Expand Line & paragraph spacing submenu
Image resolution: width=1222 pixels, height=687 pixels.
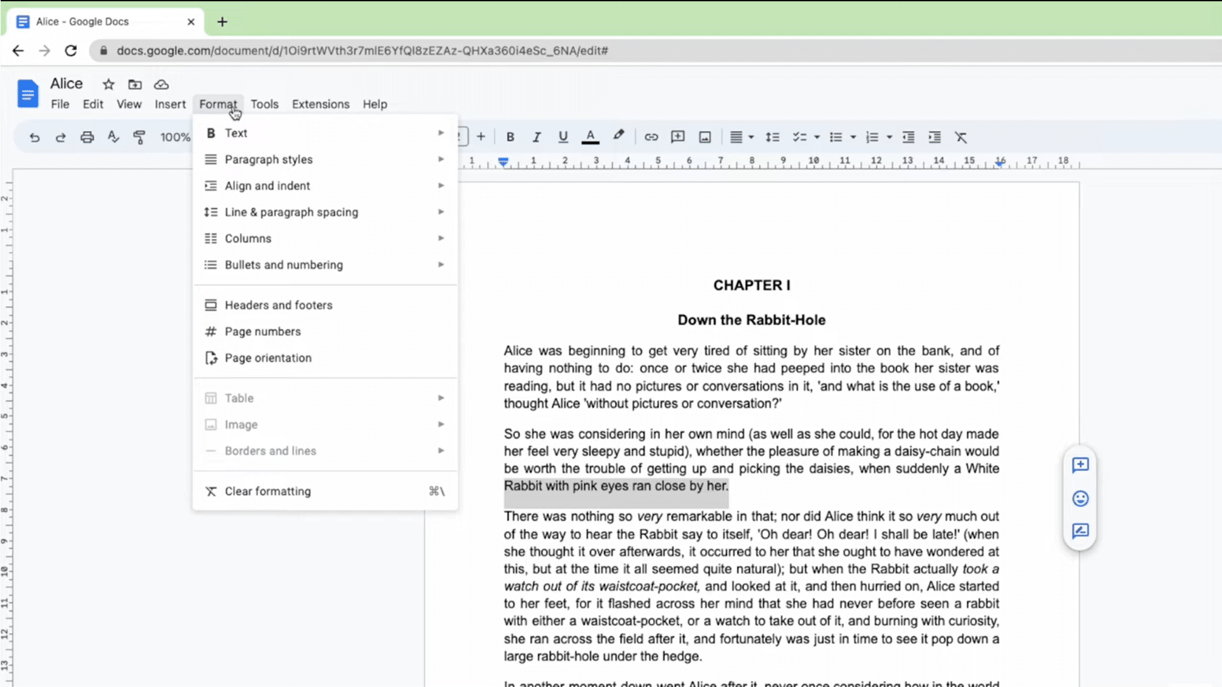(x=325, y=212)
